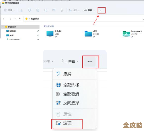The width and height of the screenshot is (144, 131).
Task: Click the view layout icon beside enlarged 查看
Action: tap(64, 61)
